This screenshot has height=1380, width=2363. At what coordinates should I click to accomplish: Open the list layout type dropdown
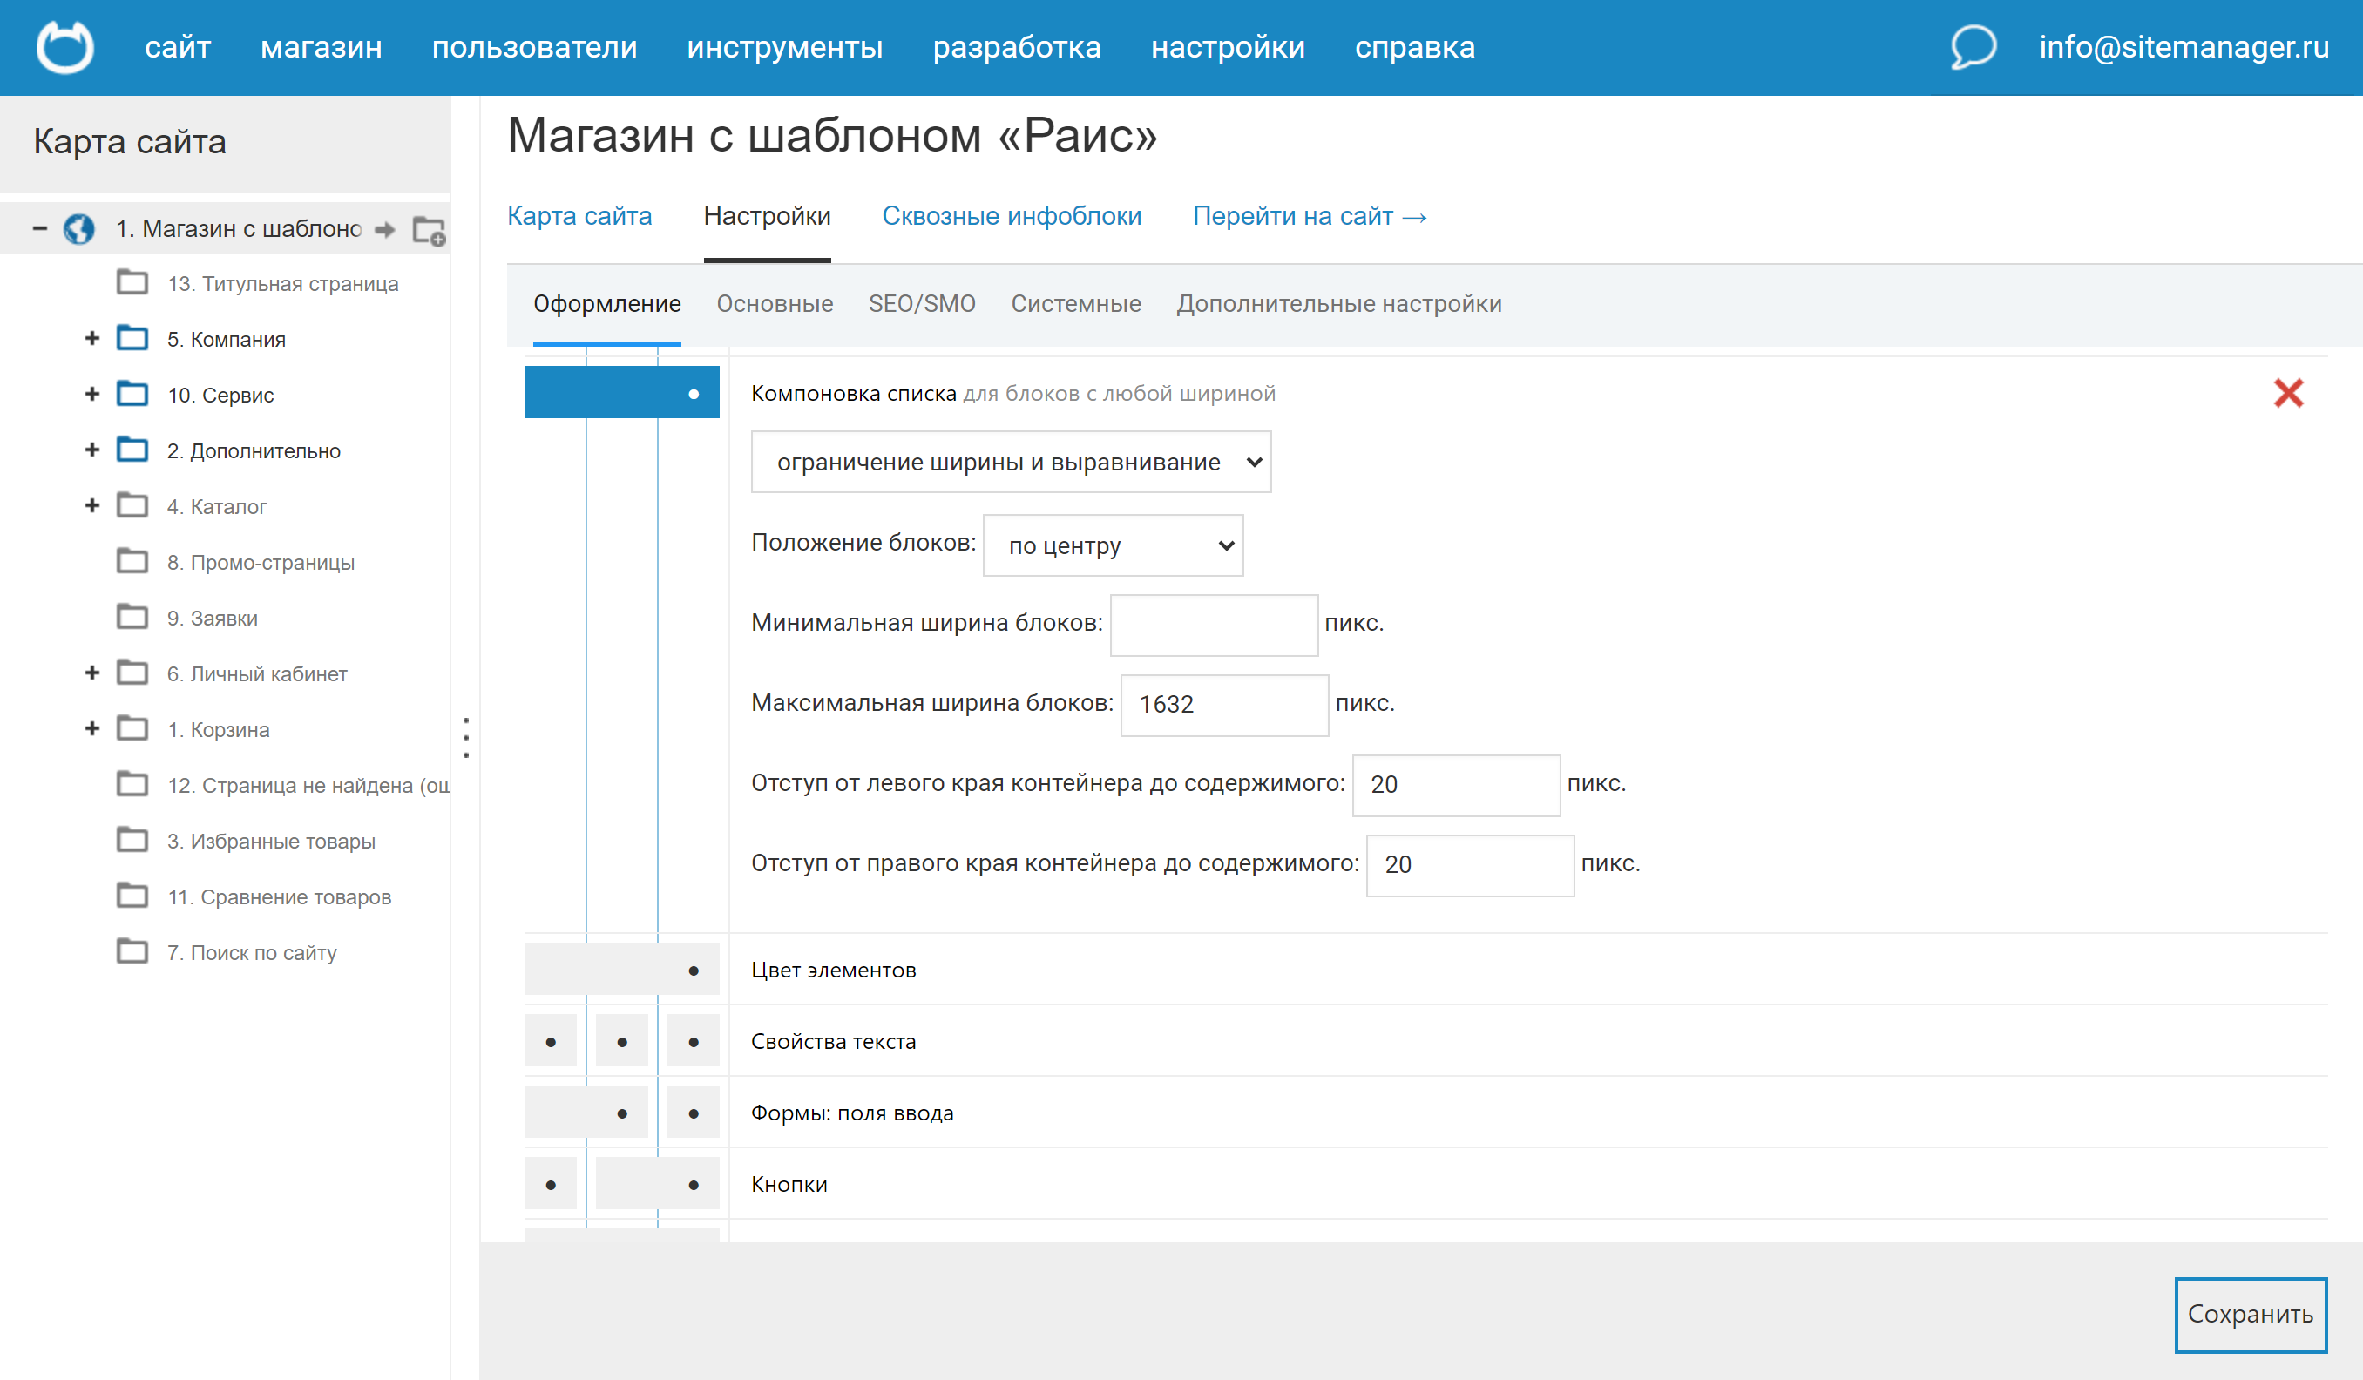point(1011,463)
